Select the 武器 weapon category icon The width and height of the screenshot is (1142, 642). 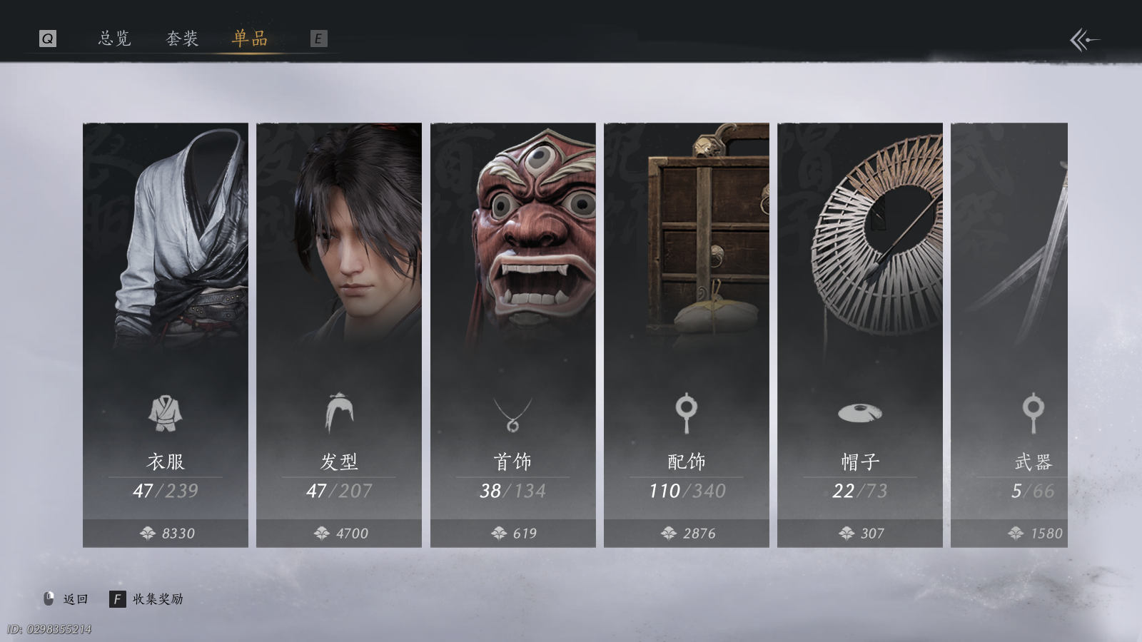(x=1033, y=413)
